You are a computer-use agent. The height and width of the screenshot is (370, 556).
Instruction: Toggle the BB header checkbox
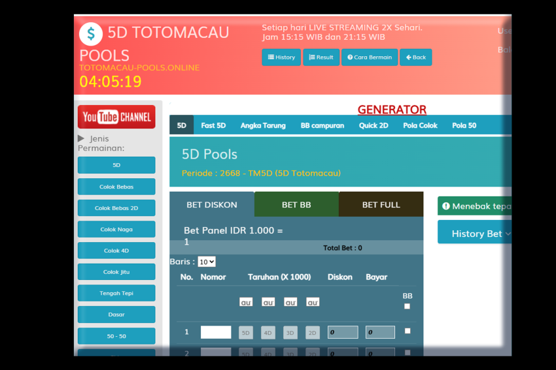[x=407, y=306]
